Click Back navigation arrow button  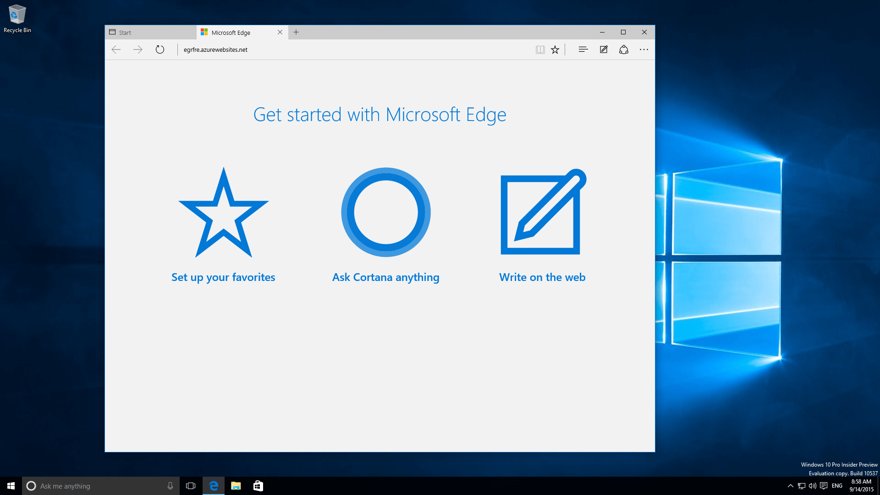(x=116, y=49)
